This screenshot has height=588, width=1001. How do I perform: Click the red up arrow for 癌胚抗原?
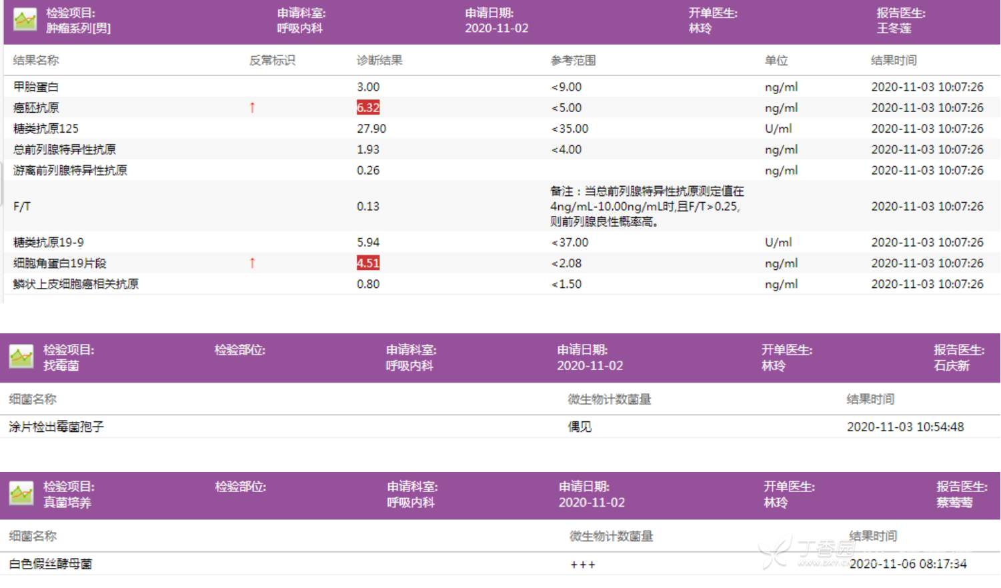click(x=252, y=107)
